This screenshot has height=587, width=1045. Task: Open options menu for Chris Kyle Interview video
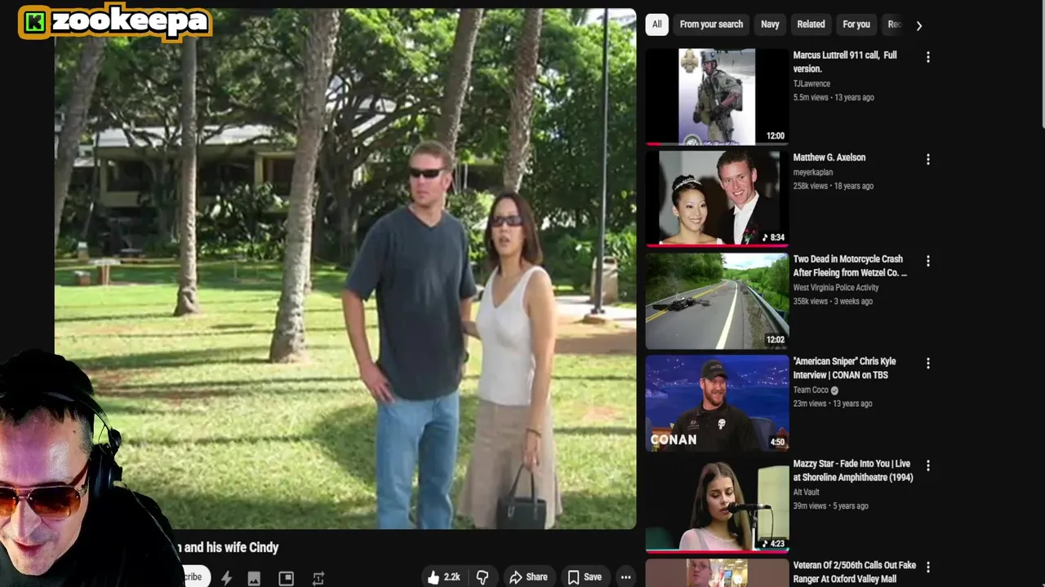coord(927,363)
